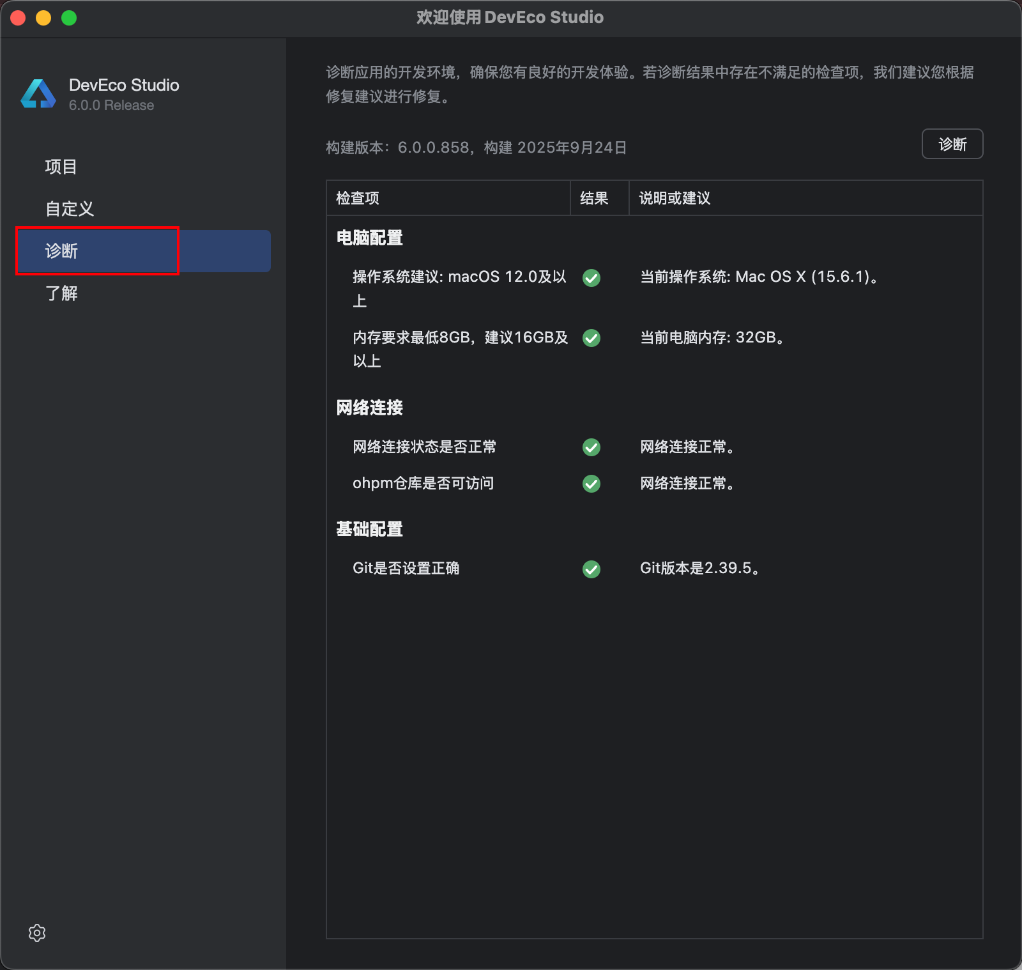Click the green macOS zoom window button
Image resolution: width=1022 pixels, height=970 pixels.
(69, 18)
